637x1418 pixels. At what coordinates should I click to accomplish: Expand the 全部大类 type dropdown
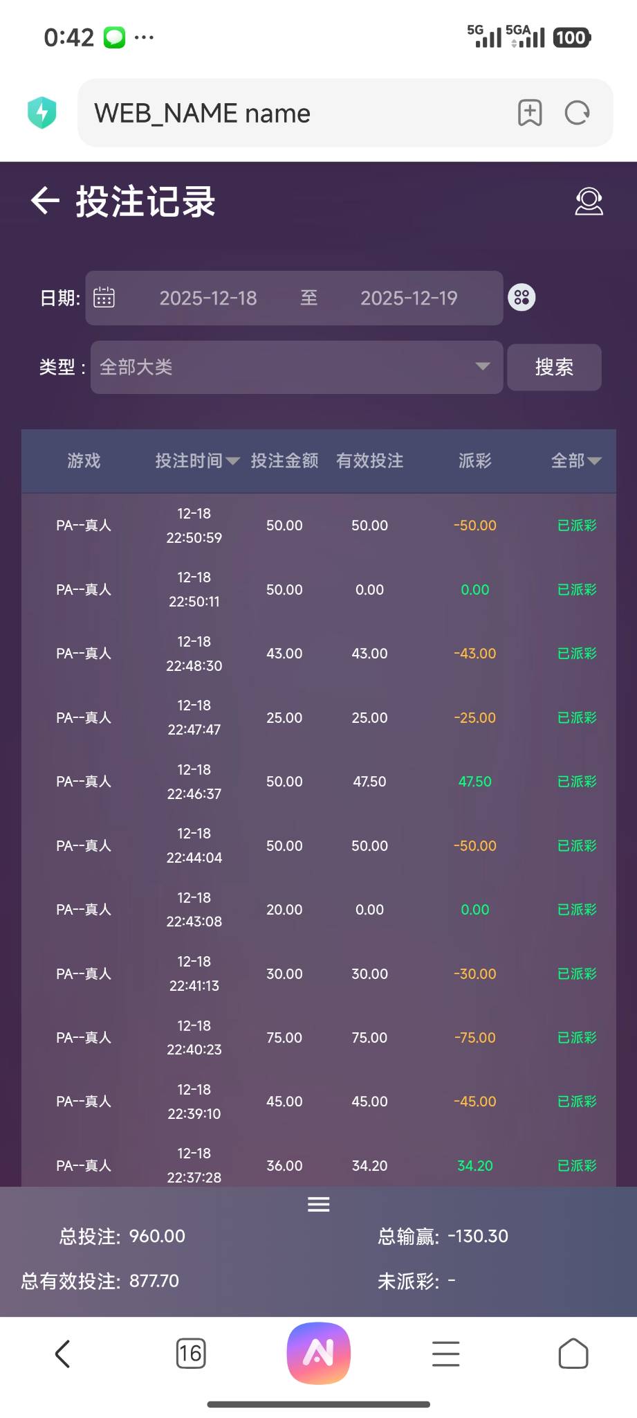296,367
